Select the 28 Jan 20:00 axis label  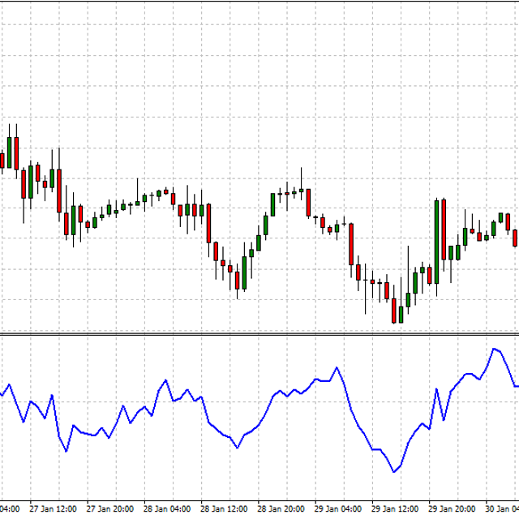281,509
